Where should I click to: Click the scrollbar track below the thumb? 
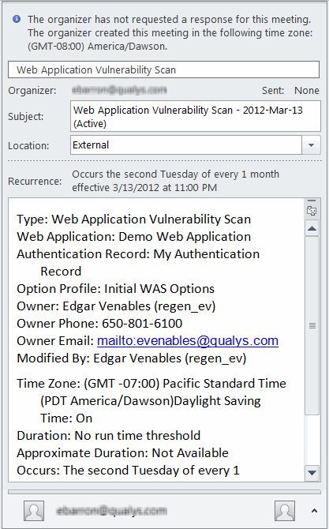312,440
